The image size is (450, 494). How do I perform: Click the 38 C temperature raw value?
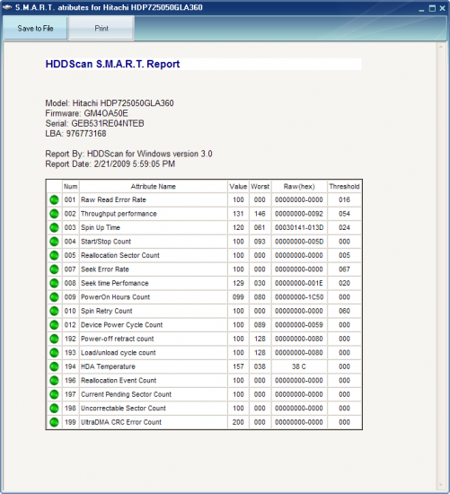click(x=299, y=366)
